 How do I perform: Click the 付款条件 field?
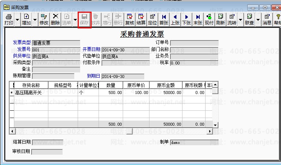(125, 63)
